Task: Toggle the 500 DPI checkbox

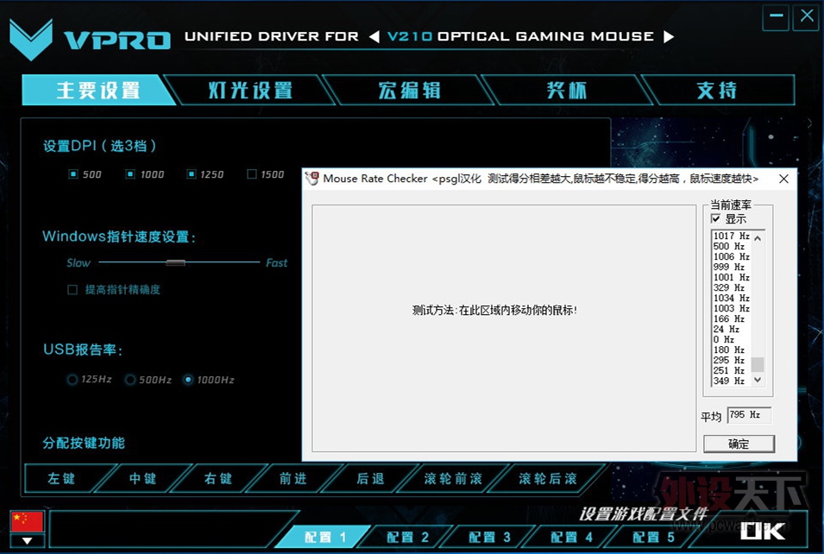Action: click(73, 174)
